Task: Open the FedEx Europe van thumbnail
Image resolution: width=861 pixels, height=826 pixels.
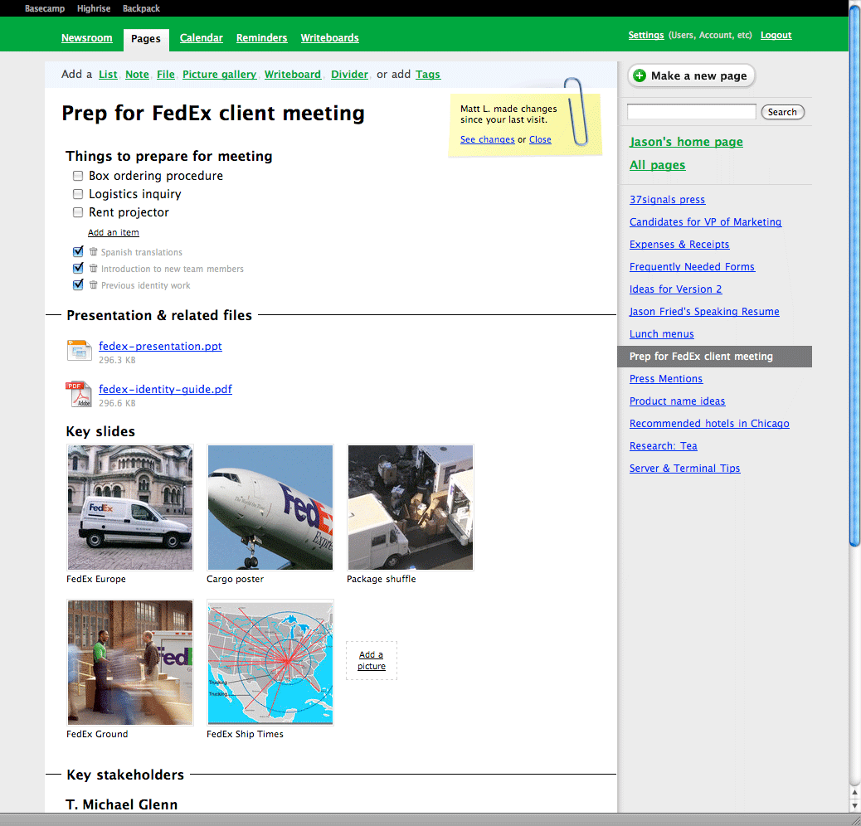Action: (x=130, y=508)
